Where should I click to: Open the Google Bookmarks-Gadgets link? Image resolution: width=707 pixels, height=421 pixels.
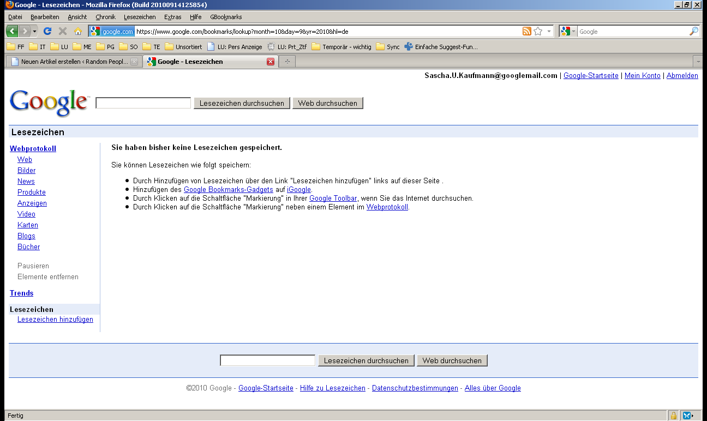tap(229, 189)
